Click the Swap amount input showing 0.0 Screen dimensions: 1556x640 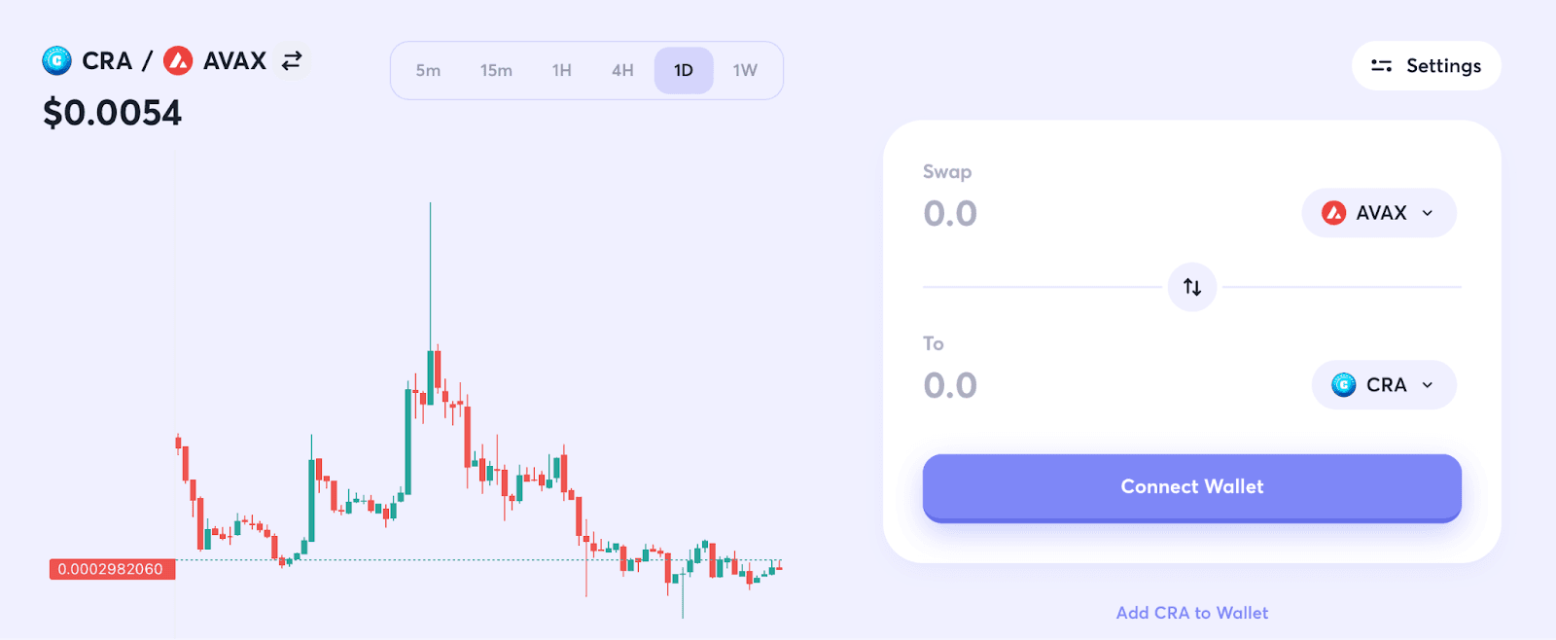click(951, 213)
